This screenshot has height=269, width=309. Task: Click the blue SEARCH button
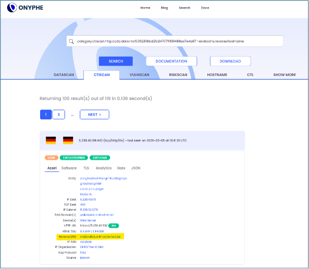point(116,61)
